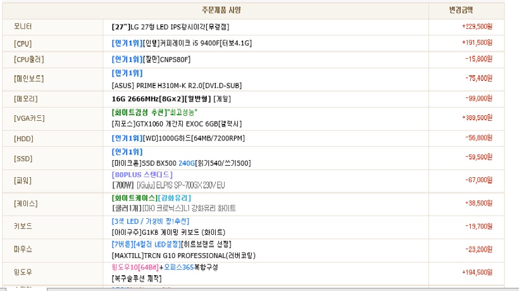Click the -75,400원 mainboard price

tap(479, 78)
